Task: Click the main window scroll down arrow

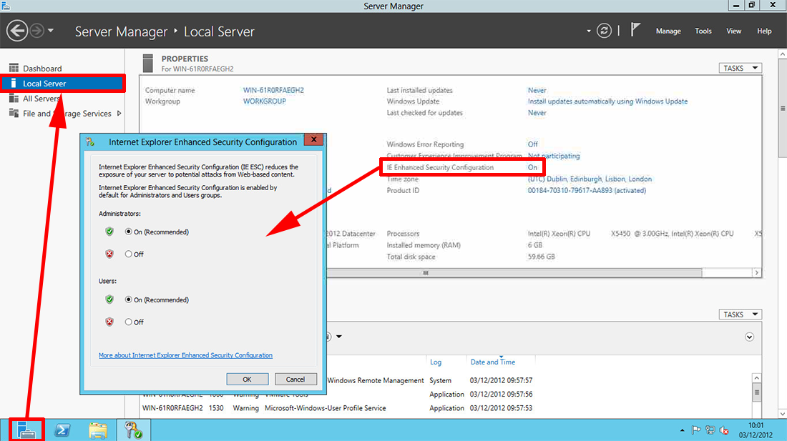Action: [783, 414]
